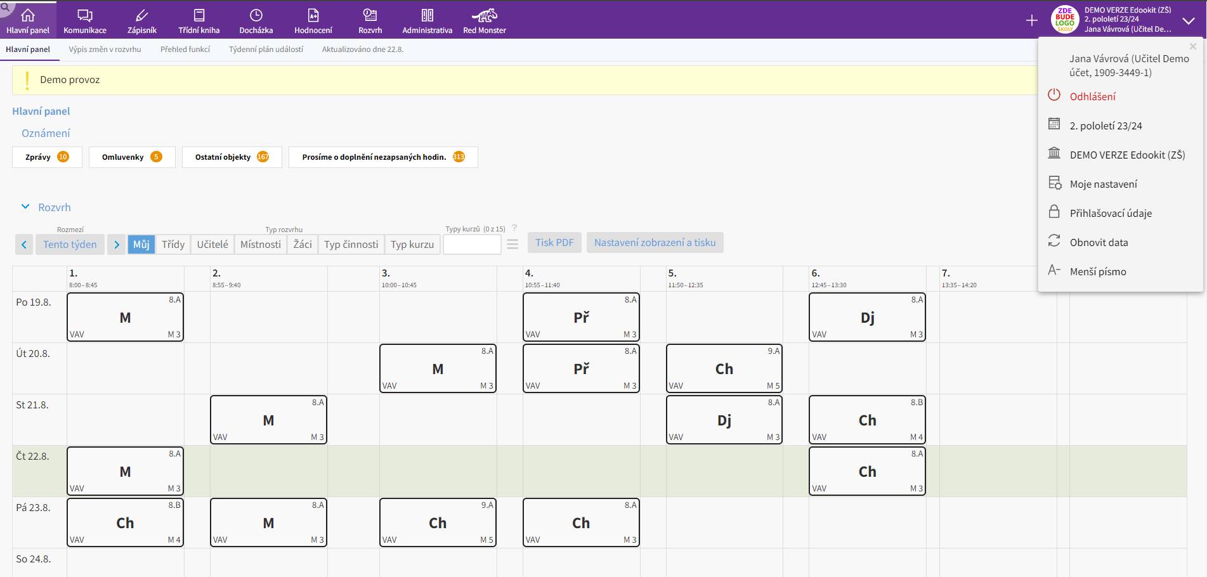Viewport: 1207px width, 577px height.
Task: Click the Typy kurzů input field
Action: (472, 244)
